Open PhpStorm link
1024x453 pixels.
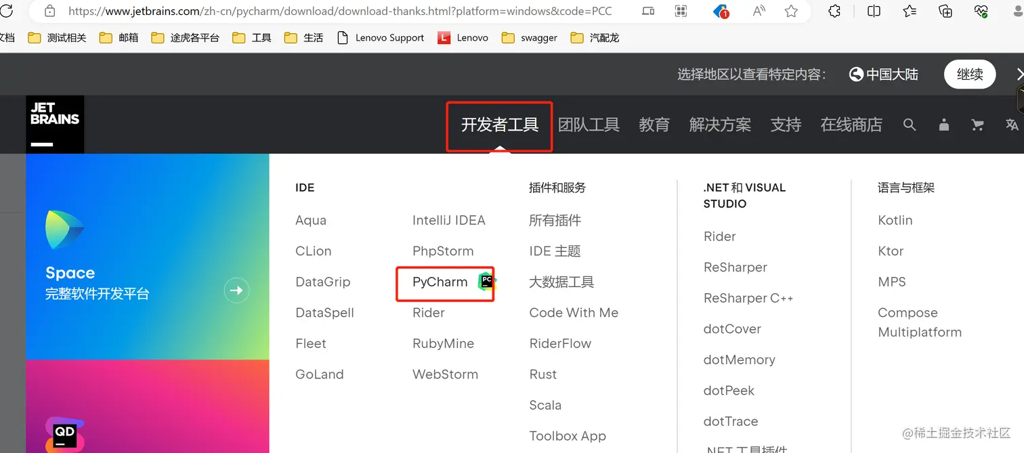pyautogui.click(x=443, y=251)
